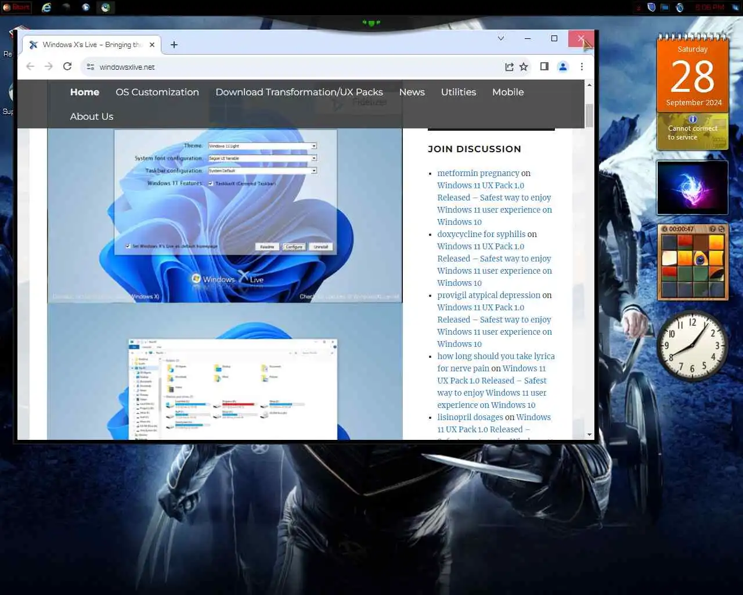Click the info icon on the weather gadget
The height and width of the screenshot is (595, 743).
(692, 119)
